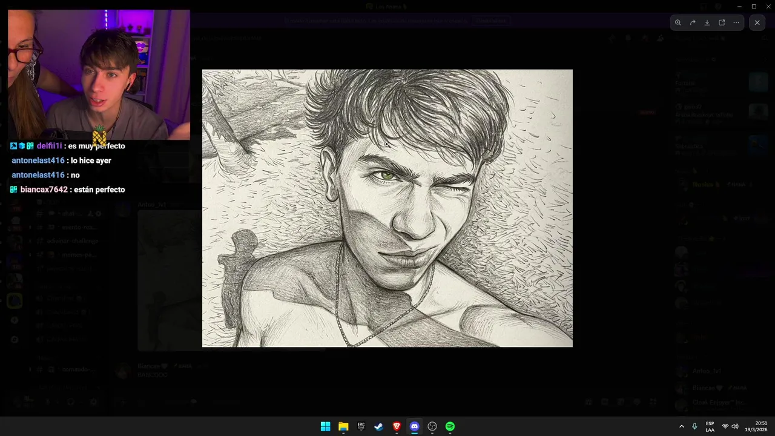Forward the image with the arrow icon
Screen dimensions: 775x436
click(693, 22)
